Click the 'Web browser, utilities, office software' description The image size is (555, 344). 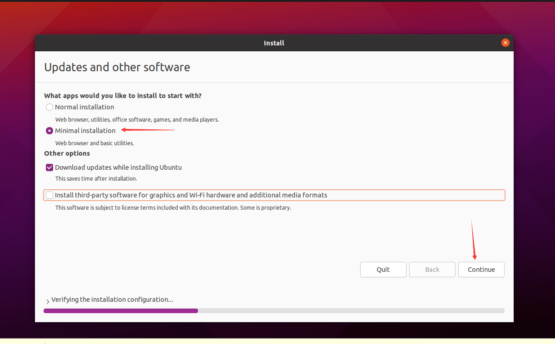tap(137, 120)
